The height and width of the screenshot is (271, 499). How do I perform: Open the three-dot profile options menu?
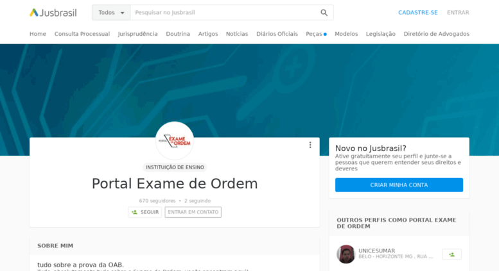pos(310,145)
